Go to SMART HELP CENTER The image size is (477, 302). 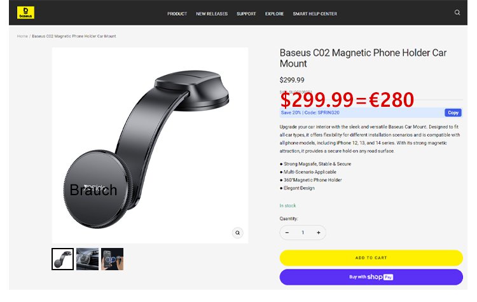coord(315,13)
